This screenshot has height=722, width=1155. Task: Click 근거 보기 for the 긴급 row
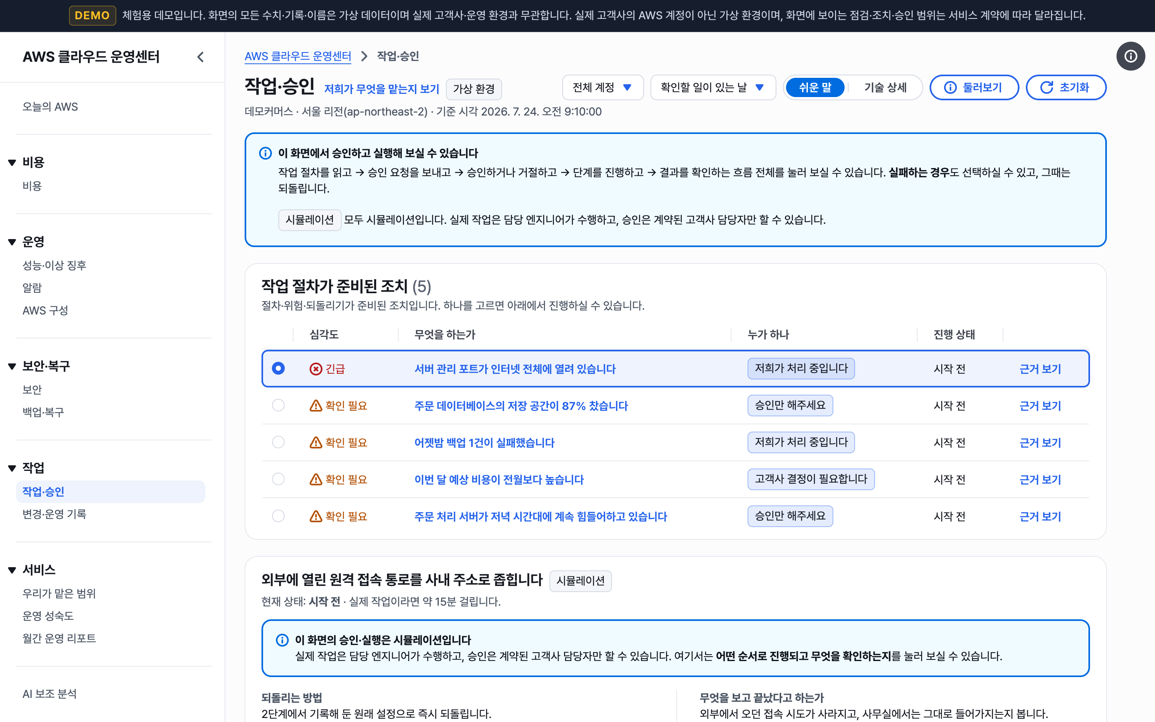1040,369
